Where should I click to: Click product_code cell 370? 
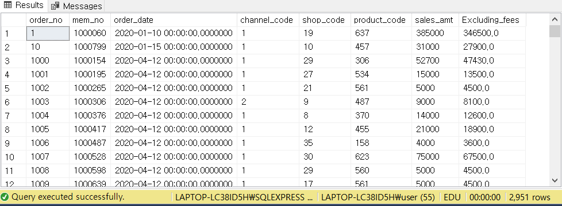[382, 116]
